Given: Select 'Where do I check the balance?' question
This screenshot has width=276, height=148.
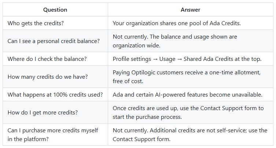Looking at the screenshot, I should pos(47,59).
